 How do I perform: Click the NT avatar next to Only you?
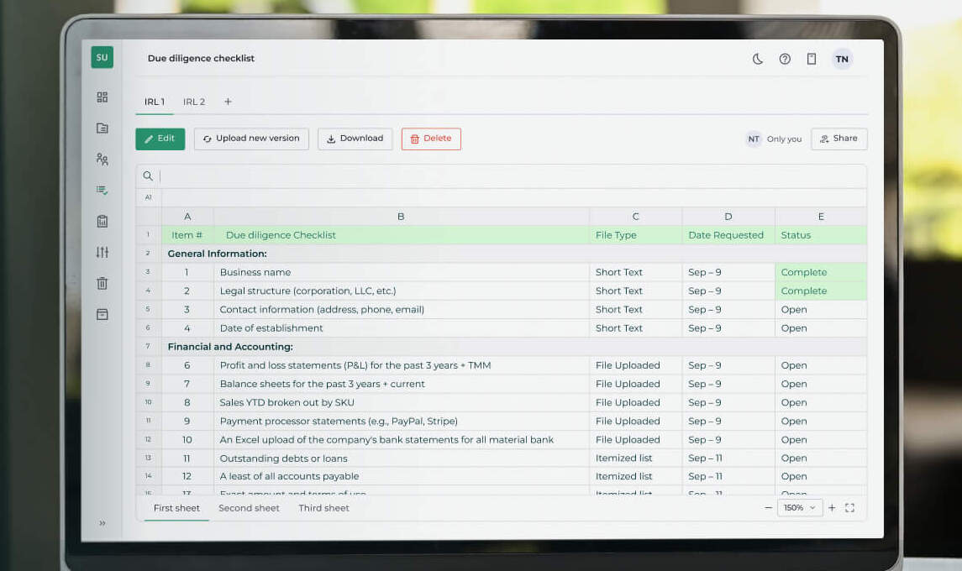pyautogui.click(x=754, y=139)
